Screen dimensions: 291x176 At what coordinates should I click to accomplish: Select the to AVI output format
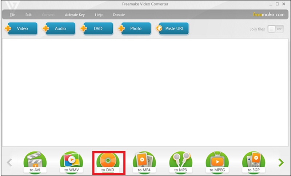click(35, 162)
